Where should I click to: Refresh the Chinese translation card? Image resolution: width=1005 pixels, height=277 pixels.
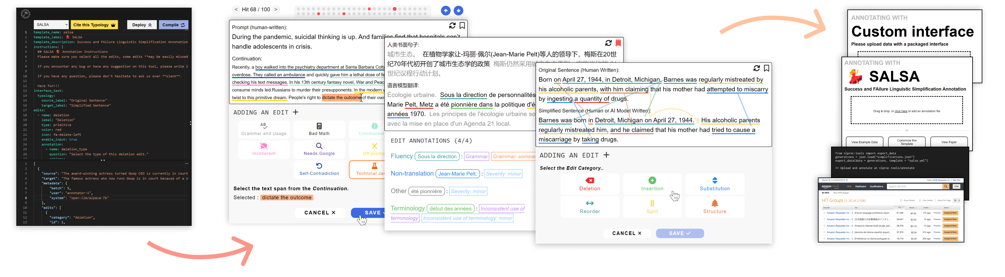point(608,43)
